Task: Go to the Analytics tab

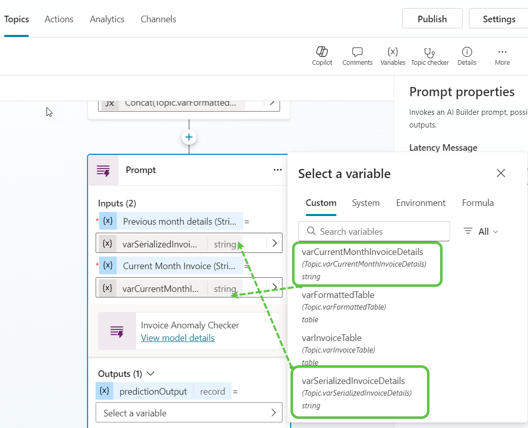Action: click(x=107, y=19)
